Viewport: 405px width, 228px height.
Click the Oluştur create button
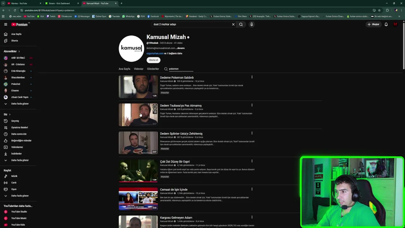373,24
